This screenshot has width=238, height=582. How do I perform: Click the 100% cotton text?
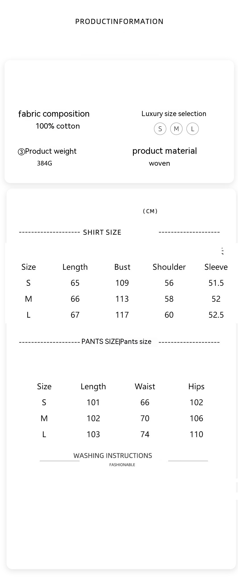[58, 126]
